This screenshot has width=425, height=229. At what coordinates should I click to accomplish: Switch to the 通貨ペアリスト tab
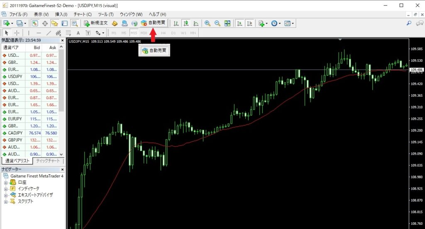[17, 161]
